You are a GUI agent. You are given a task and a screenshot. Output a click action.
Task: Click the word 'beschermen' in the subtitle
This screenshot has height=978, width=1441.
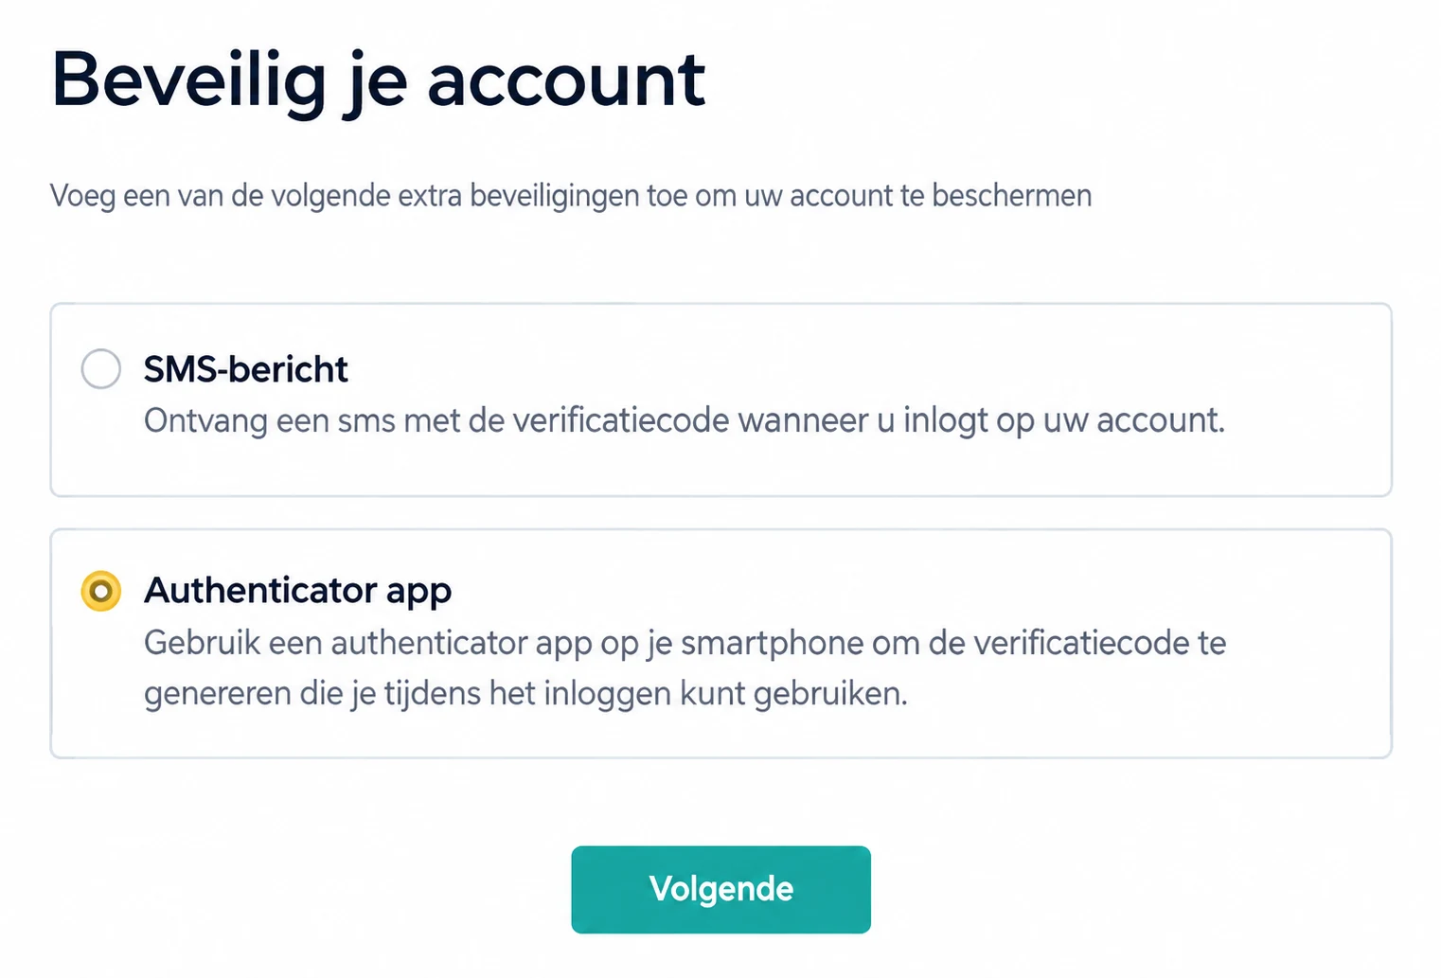click(x=1012, y=196)
